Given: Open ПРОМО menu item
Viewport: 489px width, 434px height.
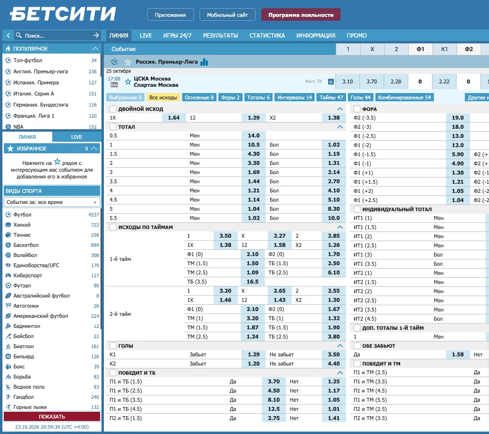Looking at the screenshot, I should 357,36.
